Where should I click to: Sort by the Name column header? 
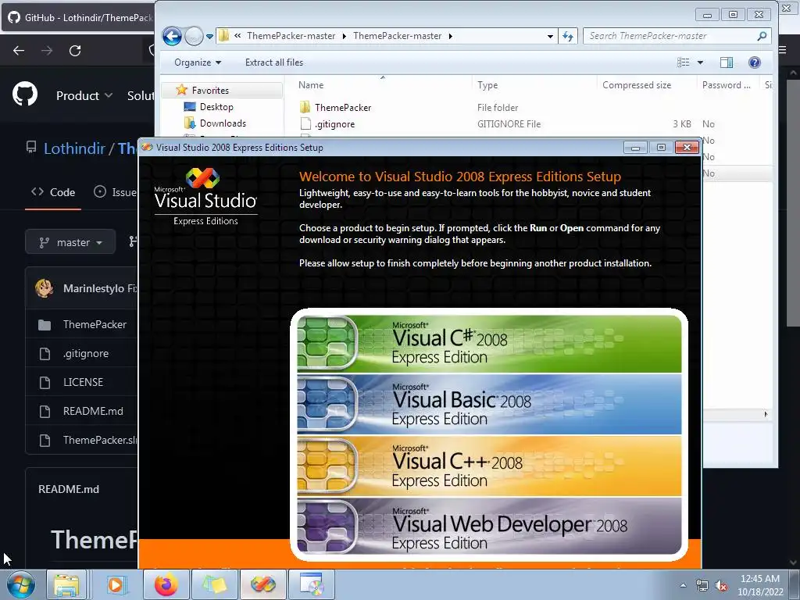click(311, 85)
